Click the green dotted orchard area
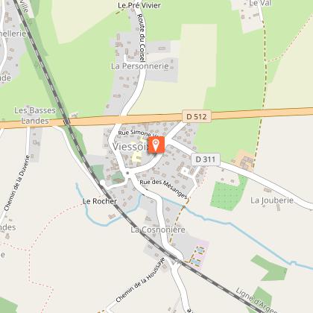Image resolution: width=313 pixels, height=313 pixels. click(227, 195)
